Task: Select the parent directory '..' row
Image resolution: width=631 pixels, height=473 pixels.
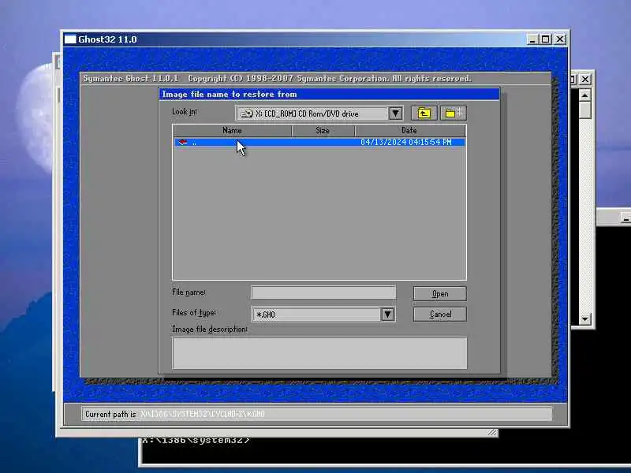Action: click(320, 142)
